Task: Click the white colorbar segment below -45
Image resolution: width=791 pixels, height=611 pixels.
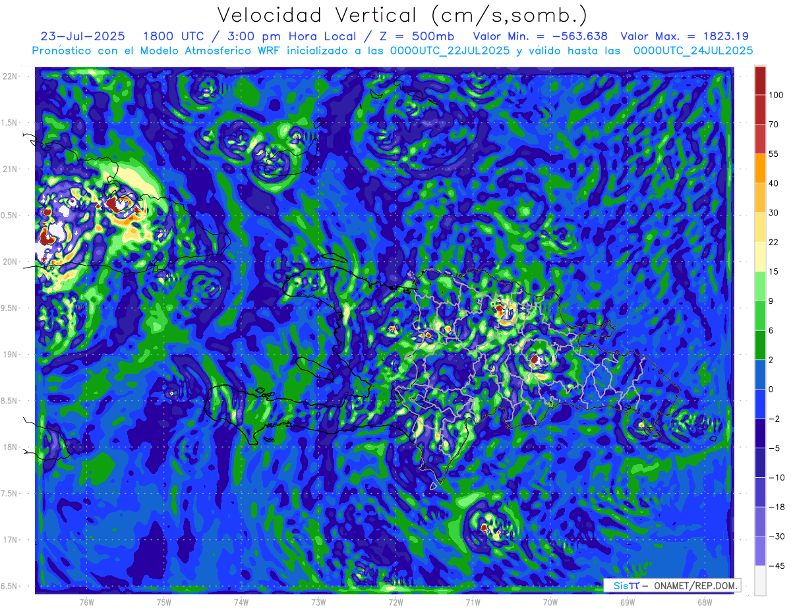Action: point(760,580)
